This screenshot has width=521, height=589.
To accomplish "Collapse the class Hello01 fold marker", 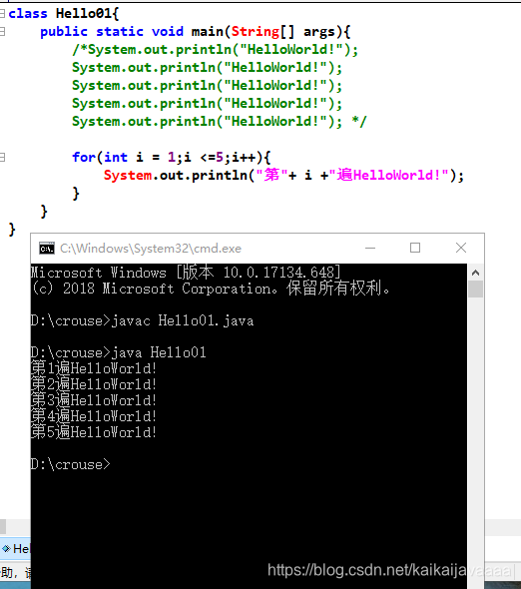I will coord(2,14).
